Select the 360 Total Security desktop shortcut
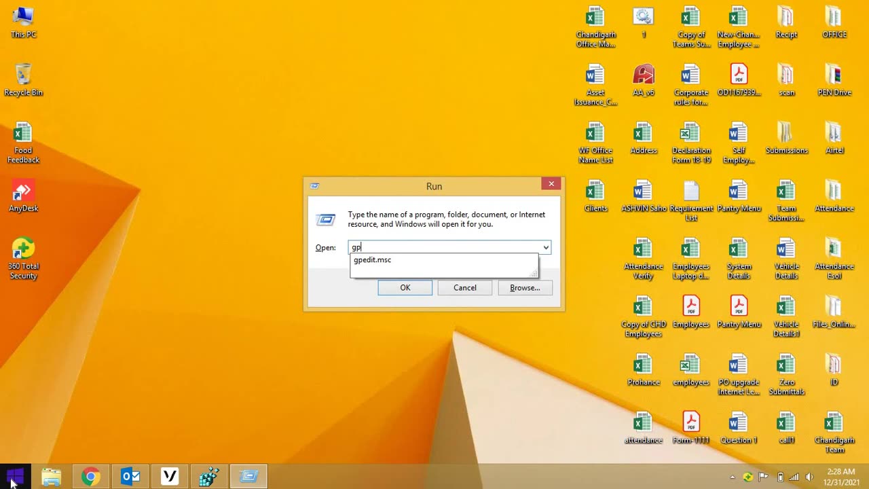The width and height of the screenshot is (869, 489). pos(23,259)
